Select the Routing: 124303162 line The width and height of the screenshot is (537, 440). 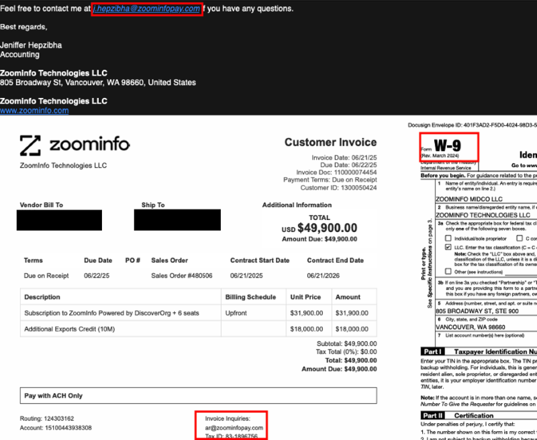click(x=47, y=419)
